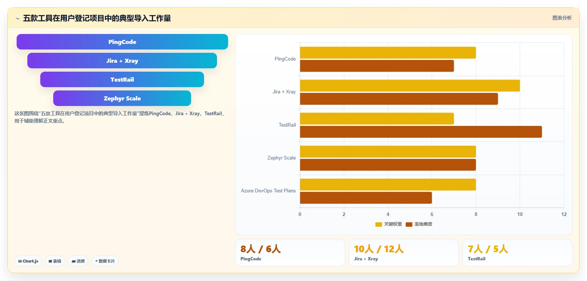Click TestRail's brown chart bar

point(421,132)
